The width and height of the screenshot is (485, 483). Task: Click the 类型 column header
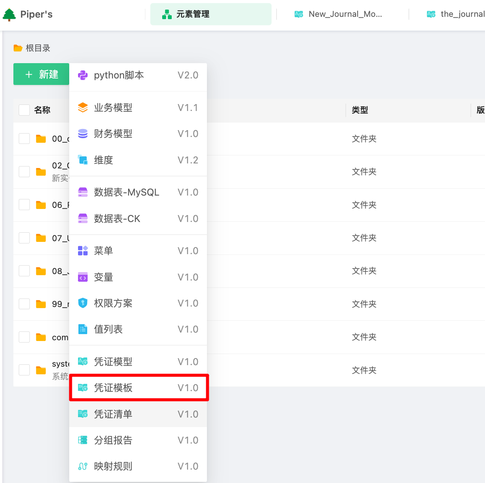coord(360,110)
